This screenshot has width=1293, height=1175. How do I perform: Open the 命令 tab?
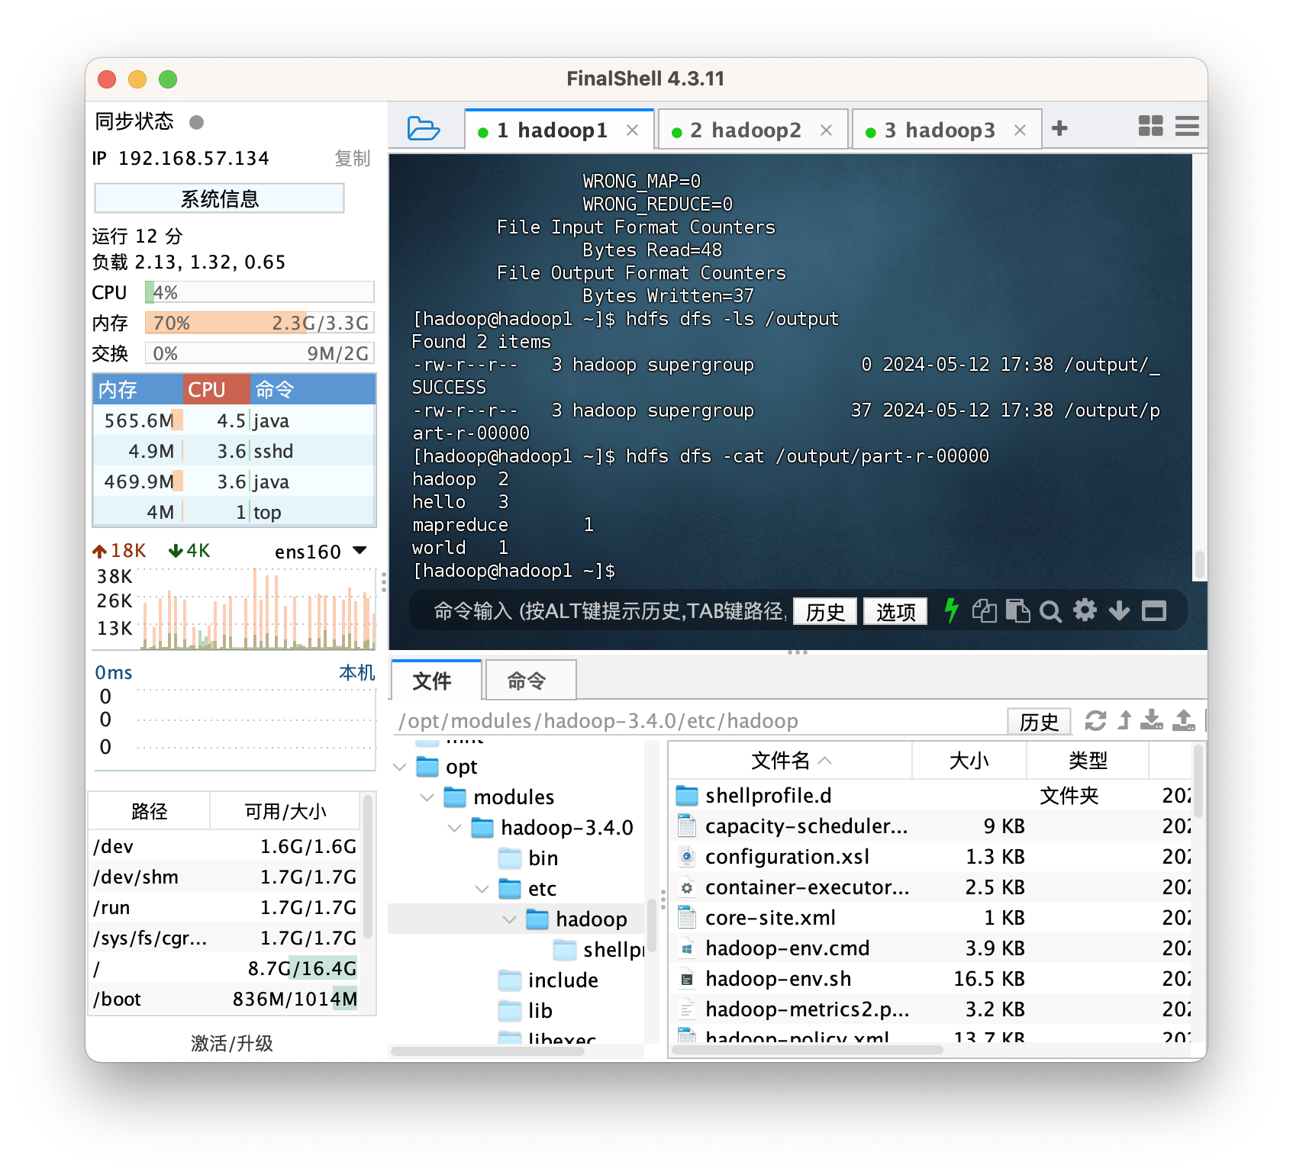click(530, 681)
